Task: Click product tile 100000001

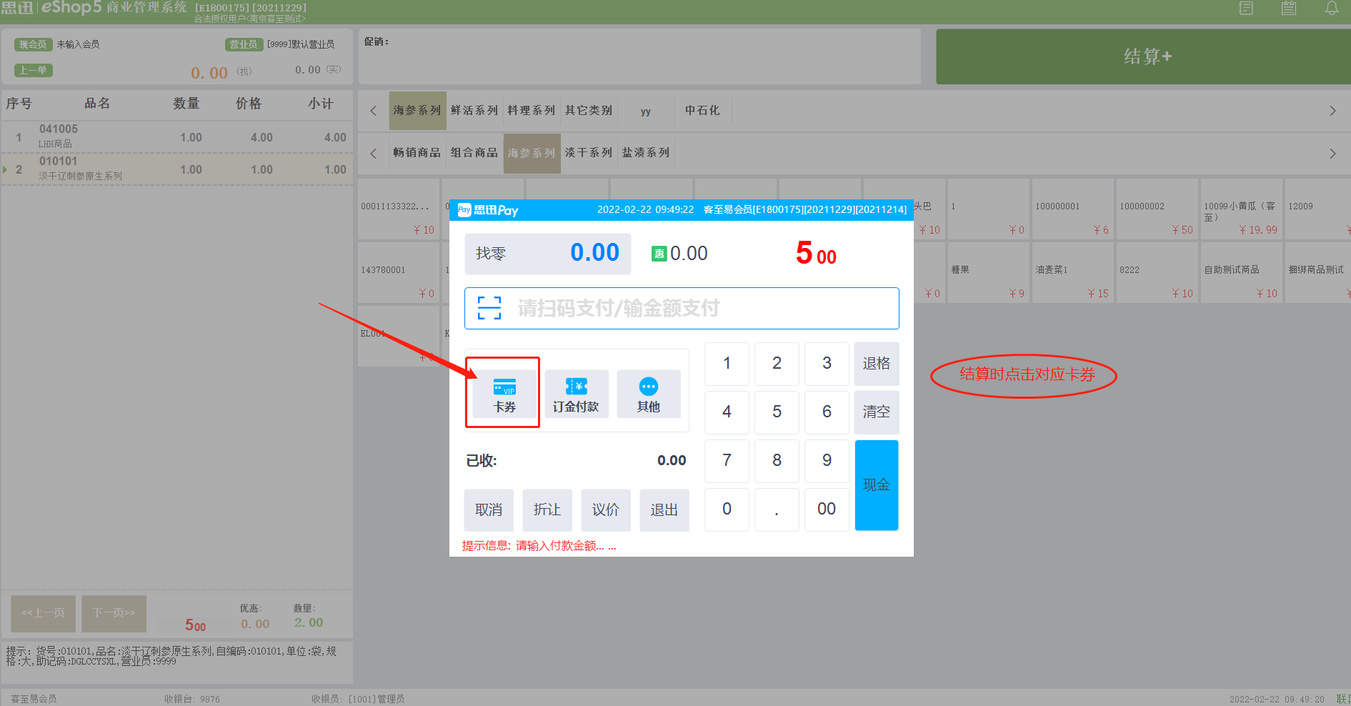Action: click(1072, 209)
